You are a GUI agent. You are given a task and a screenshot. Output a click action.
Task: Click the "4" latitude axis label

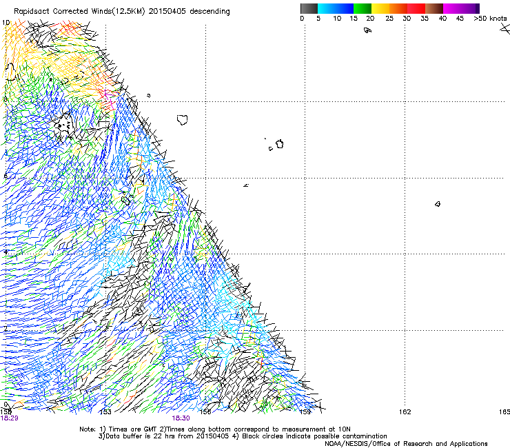tap(6, 252)
